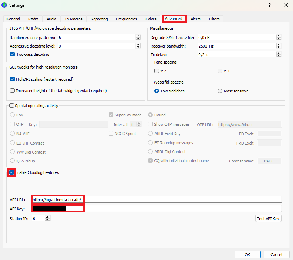
Task: Switch to the Tx Macros tab
Action: (73, 19)
